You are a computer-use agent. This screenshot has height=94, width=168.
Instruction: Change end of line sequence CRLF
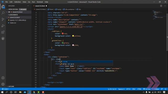(x=134, y=89)
